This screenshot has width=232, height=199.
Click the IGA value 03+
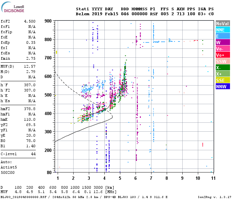(x=202, y=14)
